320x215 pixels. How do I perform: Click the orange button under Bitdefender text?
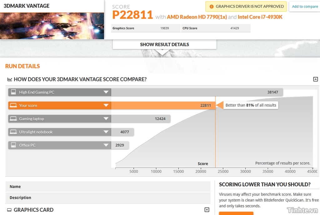(236, 213)
